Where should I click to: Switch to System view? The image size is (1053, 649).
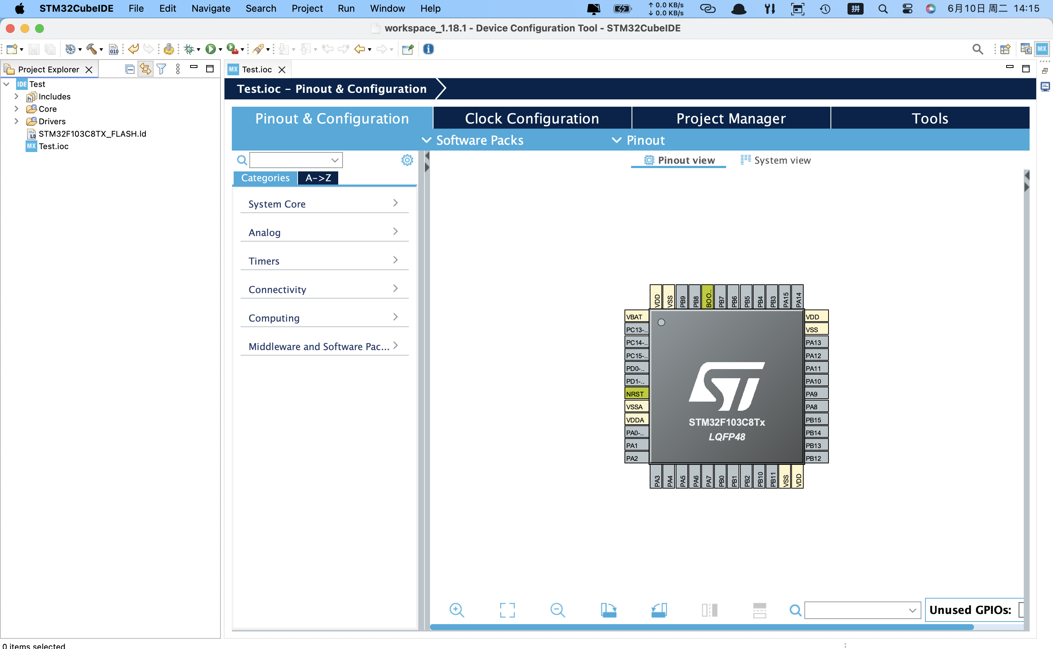pyautogui.click(x=775, y=160)
